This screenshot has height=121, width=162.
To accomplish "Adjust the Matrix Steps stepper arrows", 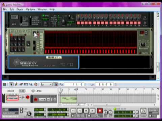I will pyautogui.click(x=146, y=33).
